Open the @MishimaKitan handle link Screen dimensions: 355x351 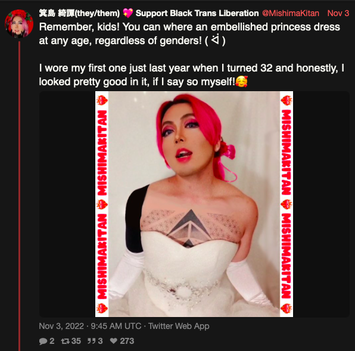point(291,13)
